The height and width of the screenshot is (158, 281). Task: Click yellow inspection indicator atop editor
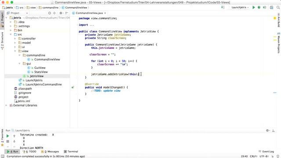tap(275, 18)
